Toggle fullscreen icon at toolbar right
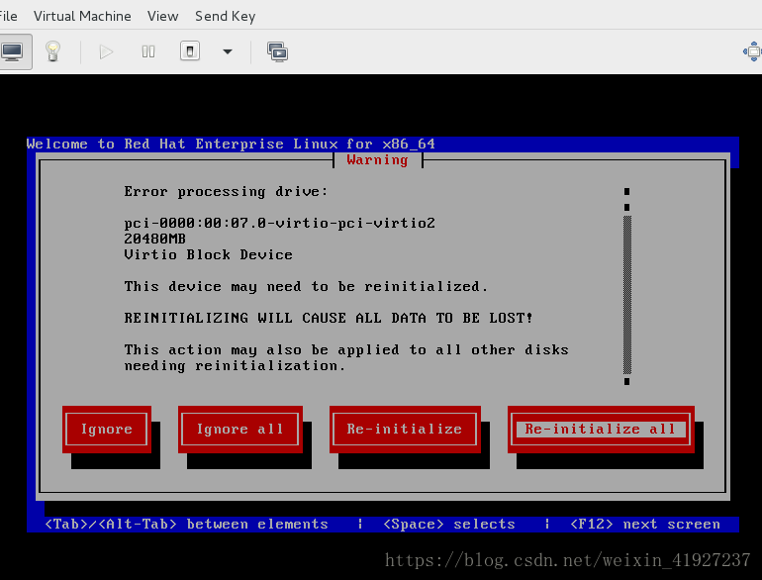762x580 pixels. [753, 51]
